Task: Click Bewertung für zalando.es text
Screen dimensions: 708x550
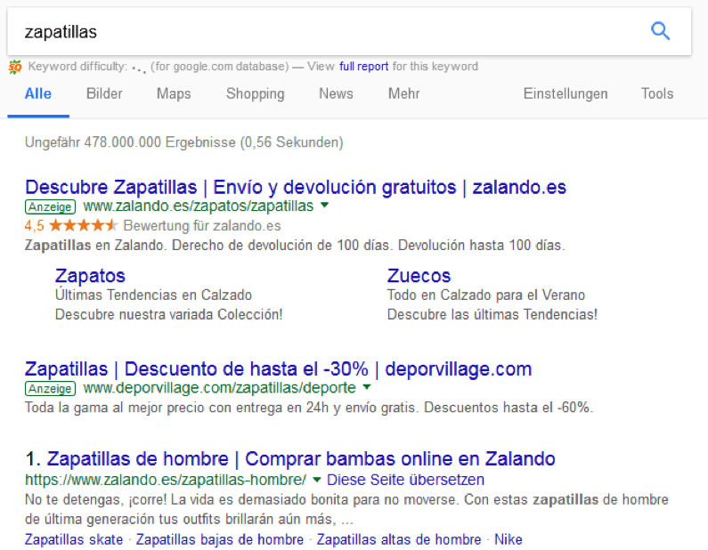Action: coord(202,225)
